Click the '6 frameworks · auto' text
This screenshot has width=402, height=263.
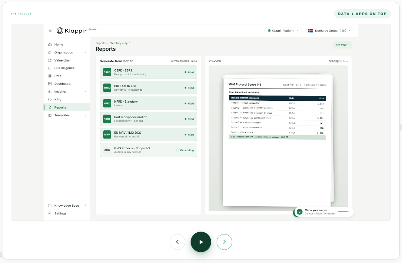click(184, 61)
